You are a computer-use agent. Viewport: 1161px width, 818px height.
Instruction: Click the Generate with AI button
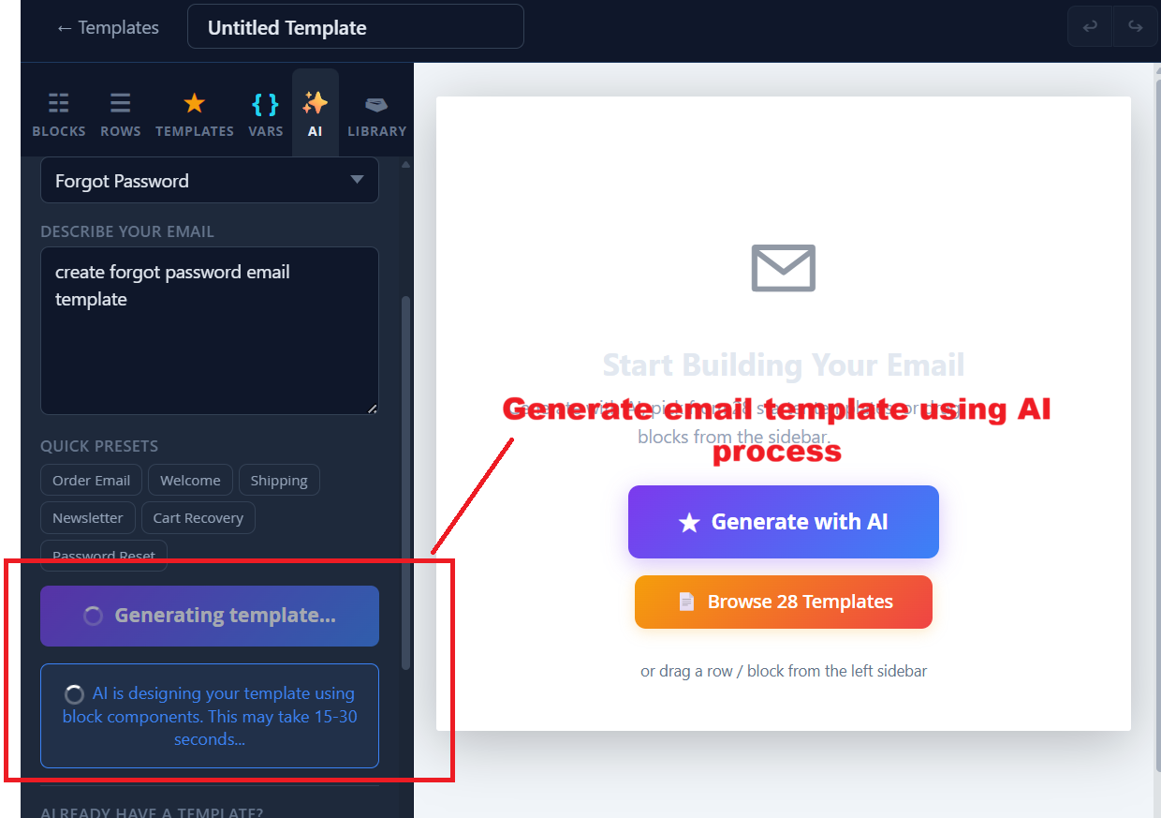coord(784,522)
